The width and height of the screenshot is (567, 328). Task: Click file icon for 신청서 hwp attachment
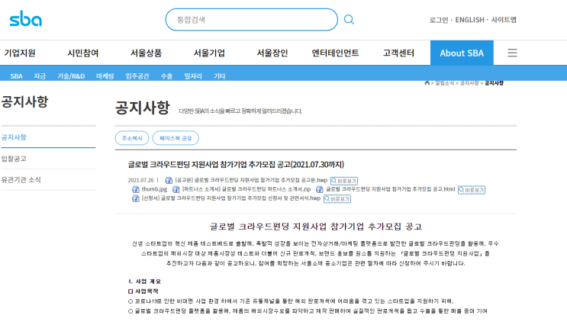tap(136, 198)
